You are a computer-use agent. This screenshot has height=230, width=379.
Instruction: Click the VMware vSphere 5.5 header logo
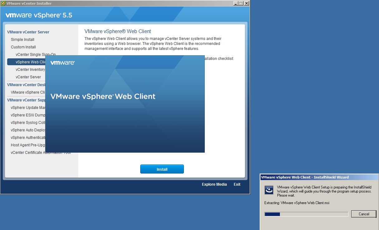click(39, 15)
